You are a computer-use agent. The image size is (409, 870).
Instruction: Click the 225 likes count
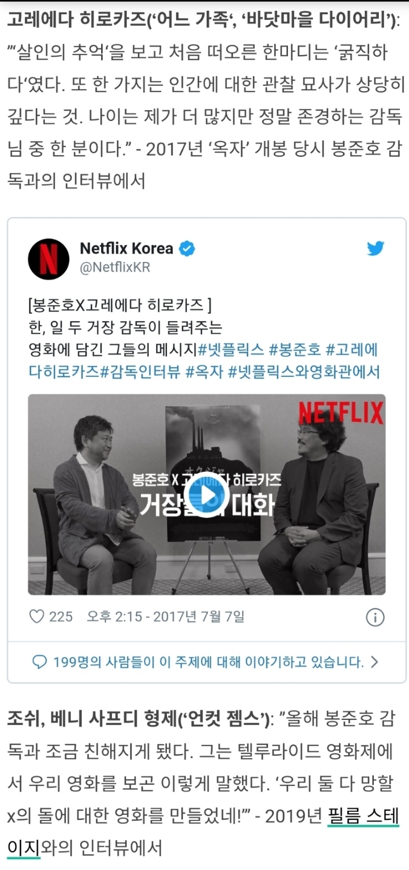tap(61, 617)
